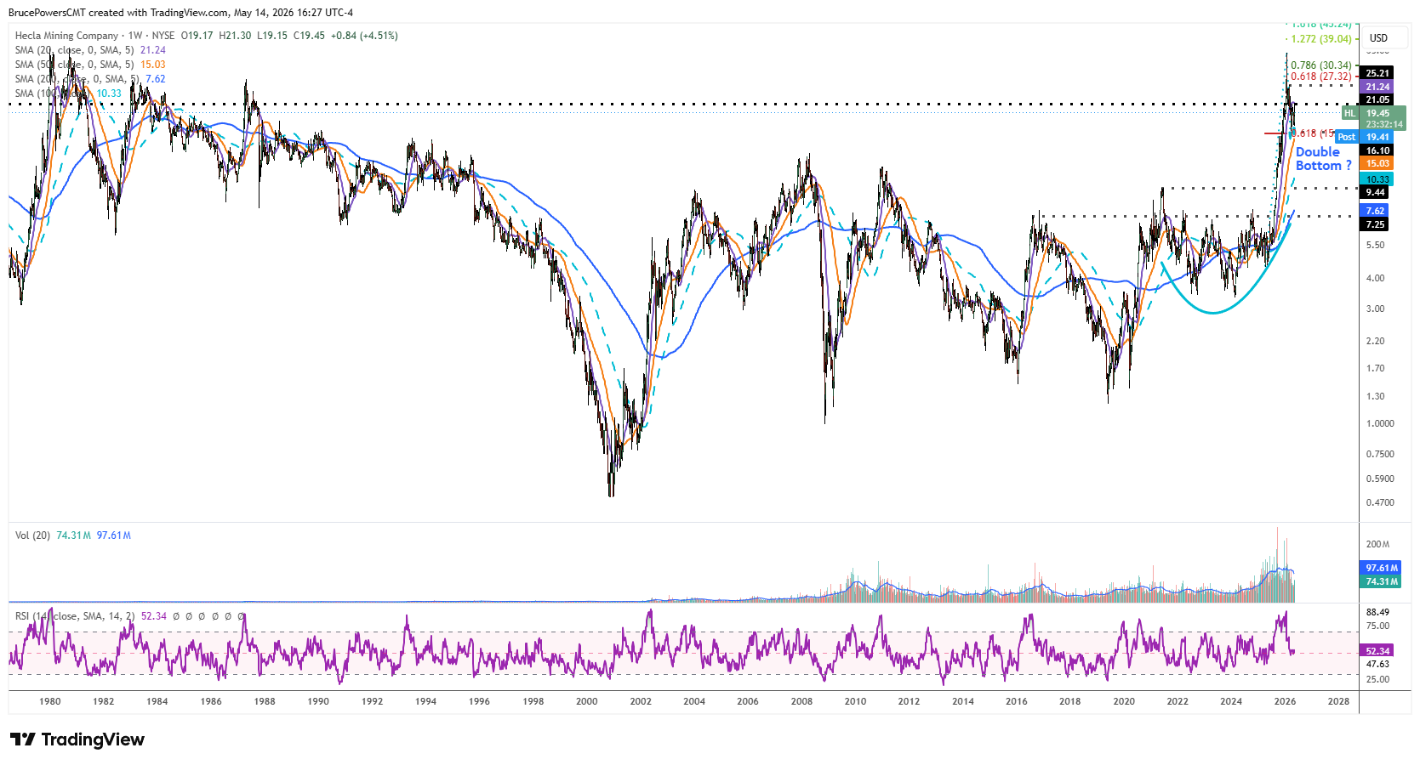1420x765 pixels.
Task: Click the 0.786 (30.34) Fibonacci label
Action: [1320, 65]
